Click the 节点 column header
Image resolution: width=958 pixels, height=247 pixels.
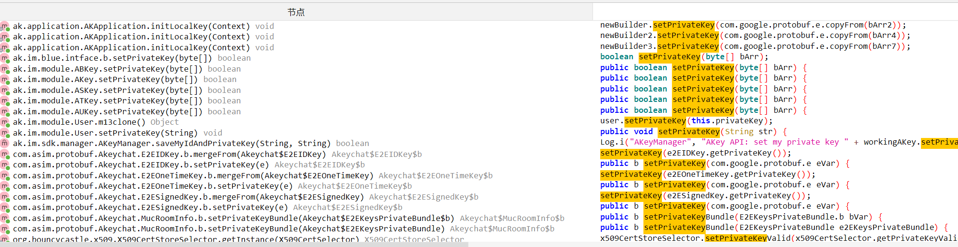pyautogui.click(x=296, y=12)
